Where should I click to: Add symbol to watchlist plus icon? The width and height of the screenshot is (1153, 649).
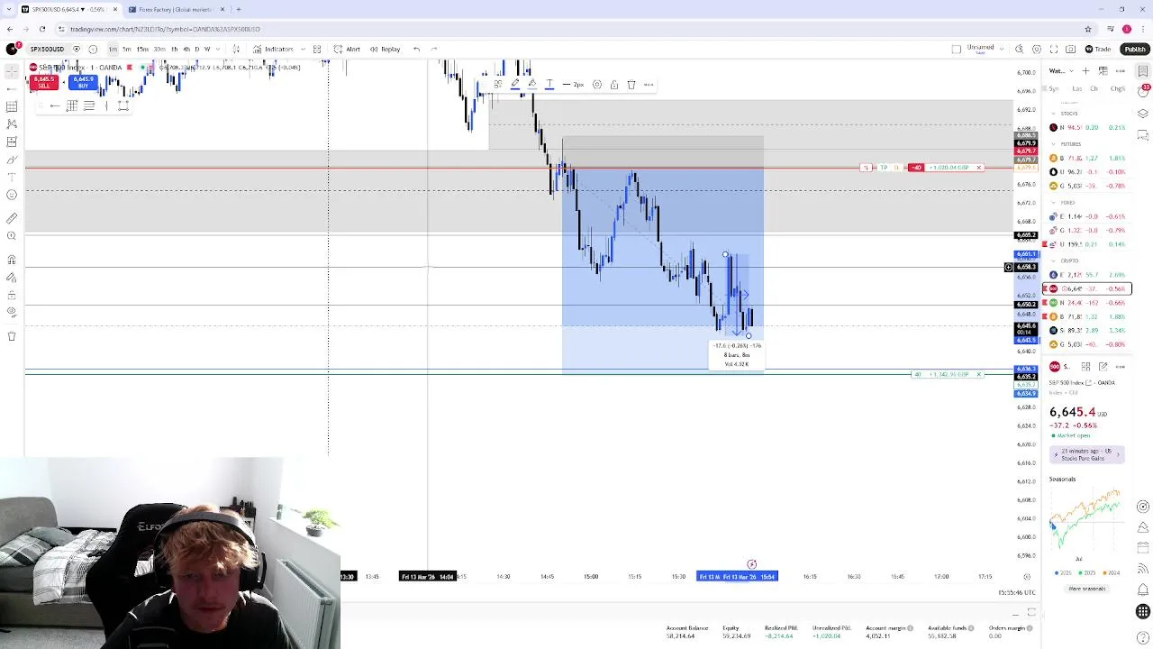tap(1086, 70)
